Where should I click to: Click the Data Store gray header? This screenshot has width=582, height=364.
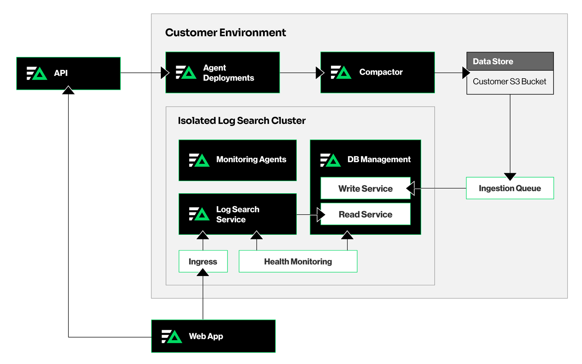510,61
